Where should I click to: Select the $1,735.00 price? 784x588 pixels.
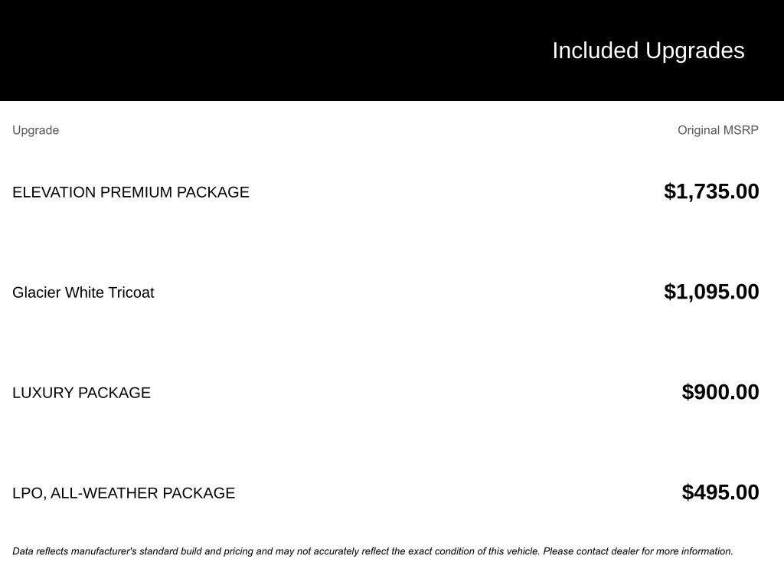(x=711, y=191)
